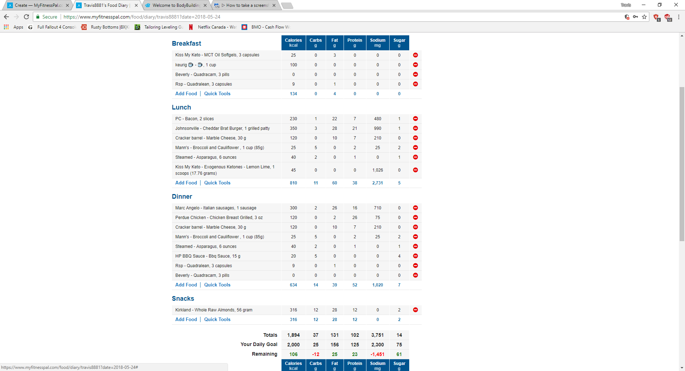
Task: Remove lunch Steamed Asparagus entry
Action: tap(415, 157)
